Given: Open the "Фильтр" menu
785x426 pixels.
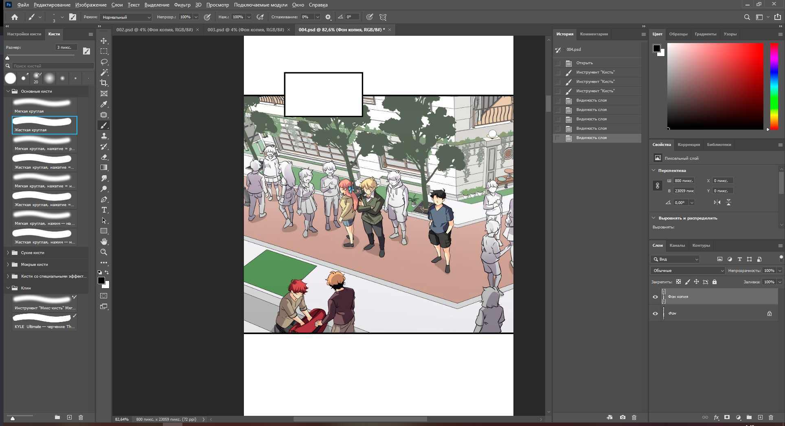Looking at the screenshot, I should (x=182, y=5).
